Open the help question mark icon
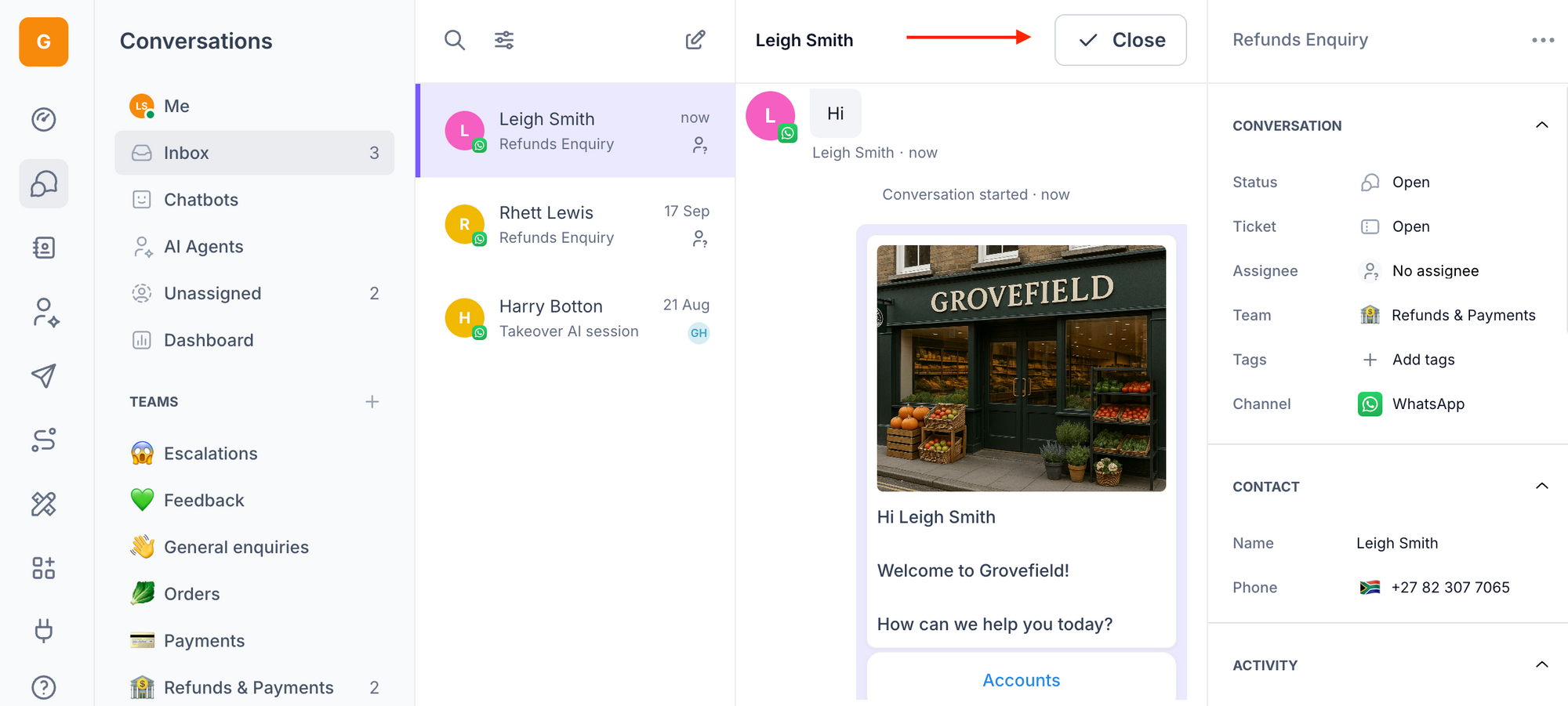The image size is (1568, 706). 44,687
